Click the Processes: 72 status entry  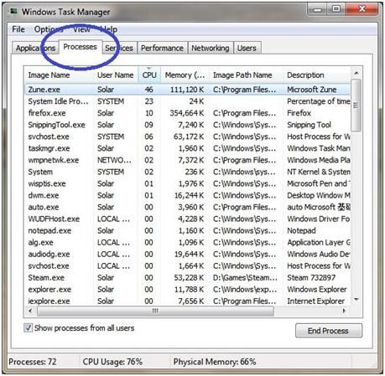[33, 362]
